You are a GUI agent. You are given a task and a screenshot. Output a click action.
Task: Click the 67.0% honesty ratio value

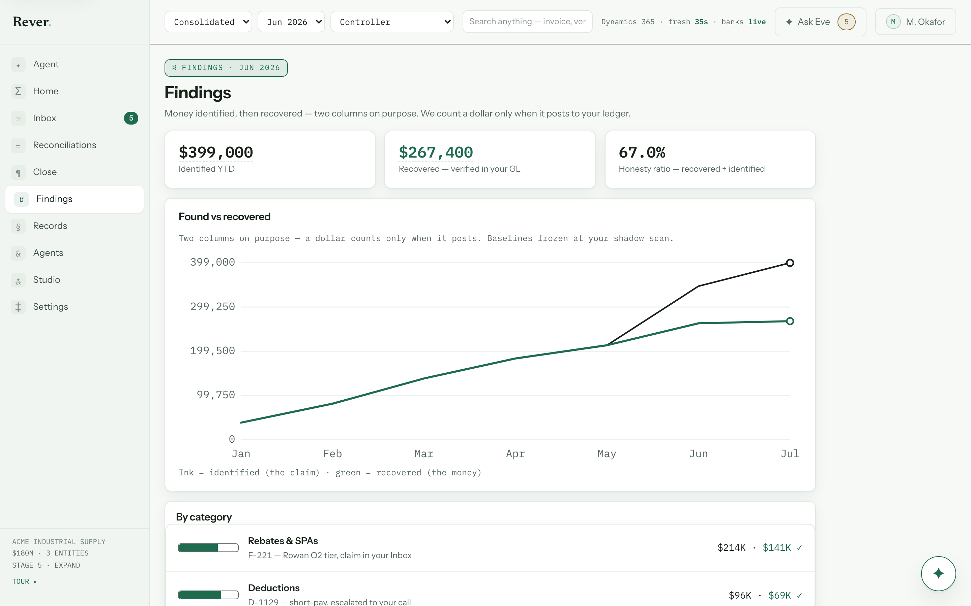pyautogui.click(x=642, y=152)
